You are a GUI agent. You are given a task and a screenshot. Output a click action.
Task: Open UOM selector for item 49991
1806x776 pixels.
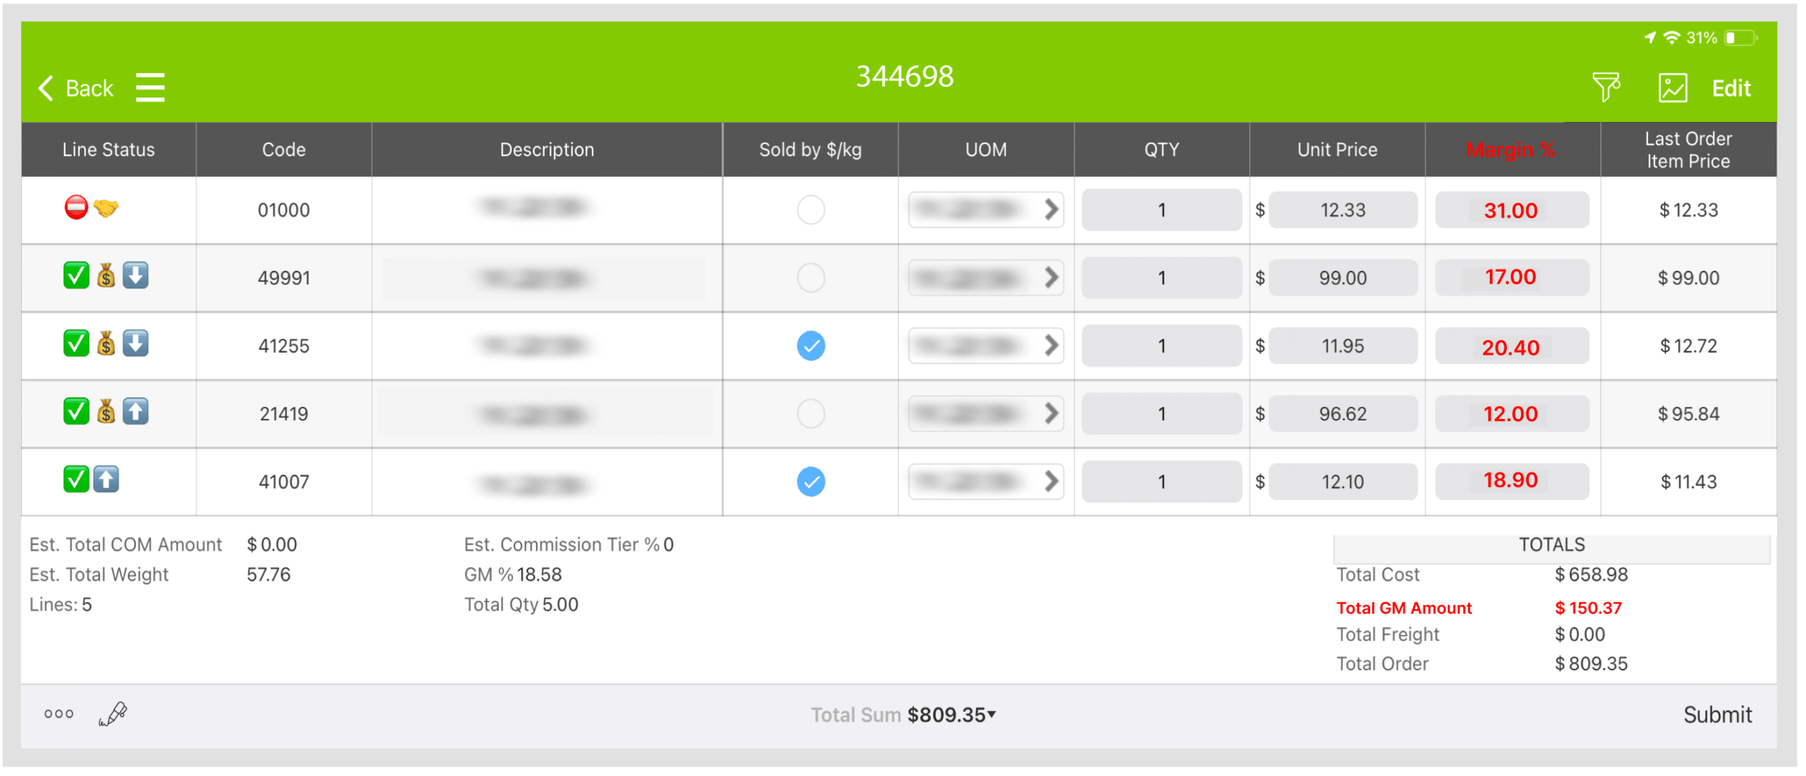[x=986, y=277]
